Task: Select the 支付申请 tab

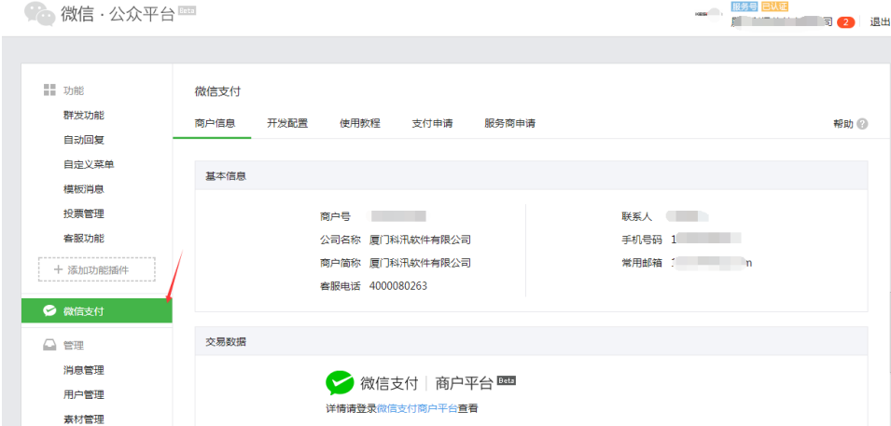Action: [432, 123]
